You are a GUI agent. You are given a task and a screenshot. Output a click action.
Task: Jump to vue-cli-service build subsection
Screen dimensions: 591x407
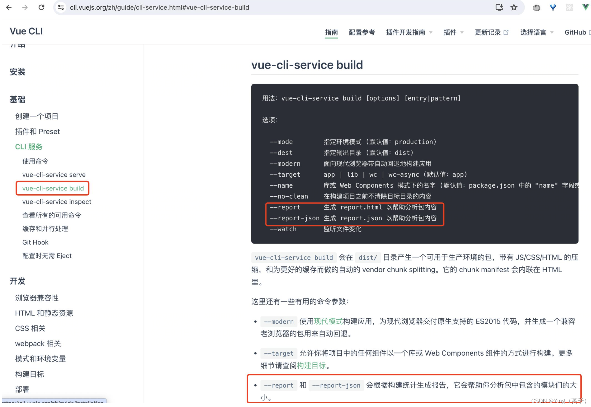pyautogui.click(x=53, y=188)
